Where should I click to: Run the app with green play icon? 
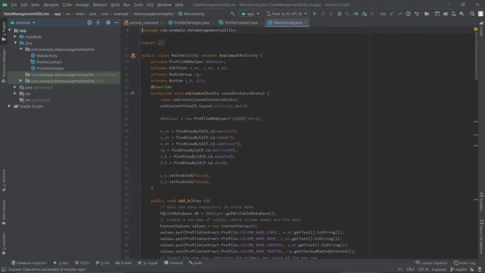tap(314, 14)
